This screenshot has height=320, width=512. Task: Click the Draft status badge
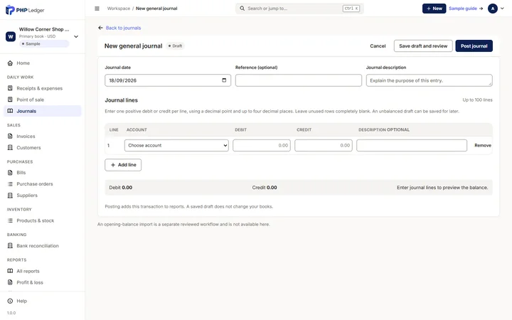click(x=176, y=46)
